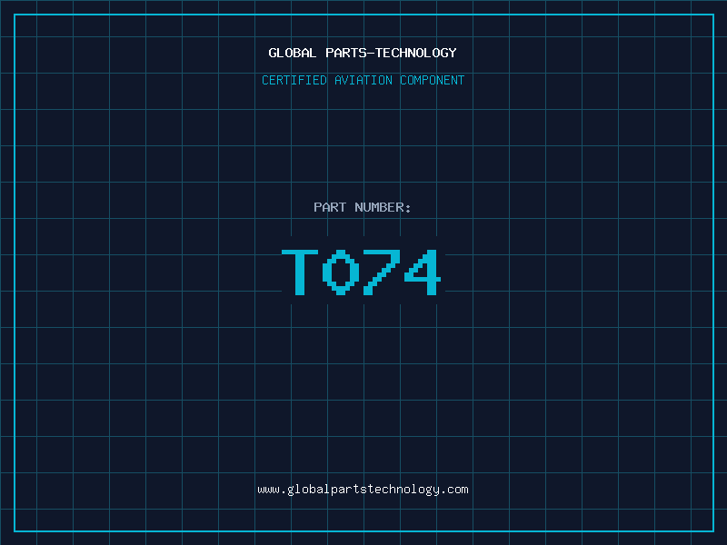Select the CERTIFIED AVIATION COMPONENT subtitle
The width and height of the screenshot is (727, 545).
[363, 80]
